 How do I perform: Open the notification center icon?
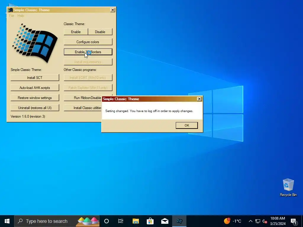(x=294, y=221)
